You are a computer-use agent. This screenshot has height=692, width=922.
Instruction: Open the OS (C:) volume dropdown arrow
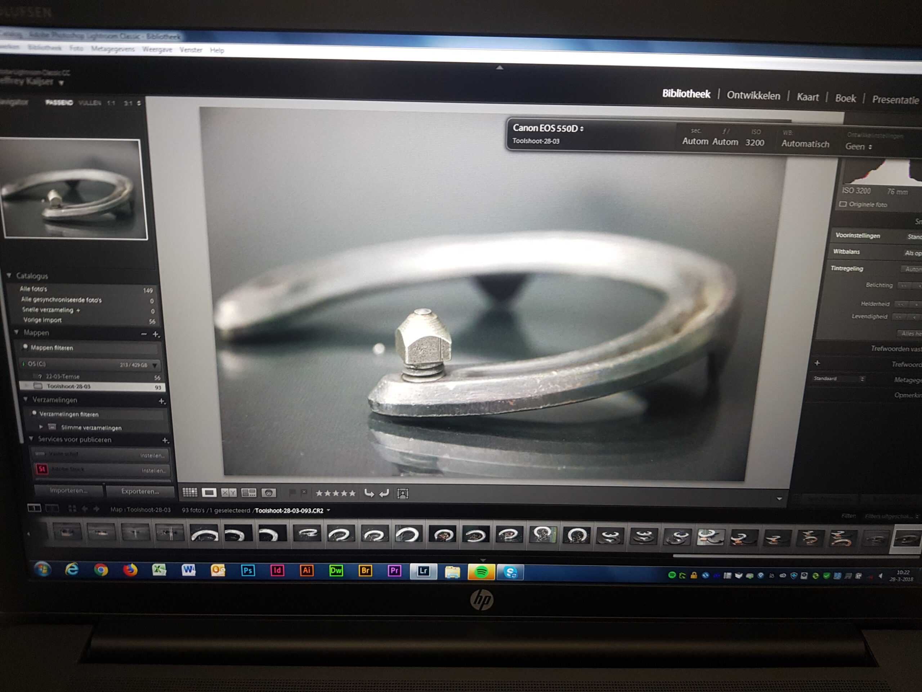click(x=155, y=365)
